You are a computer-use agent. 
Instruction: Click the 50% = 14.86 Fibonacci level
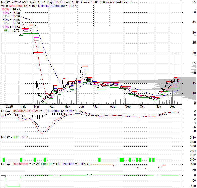(x=12, y=20)
